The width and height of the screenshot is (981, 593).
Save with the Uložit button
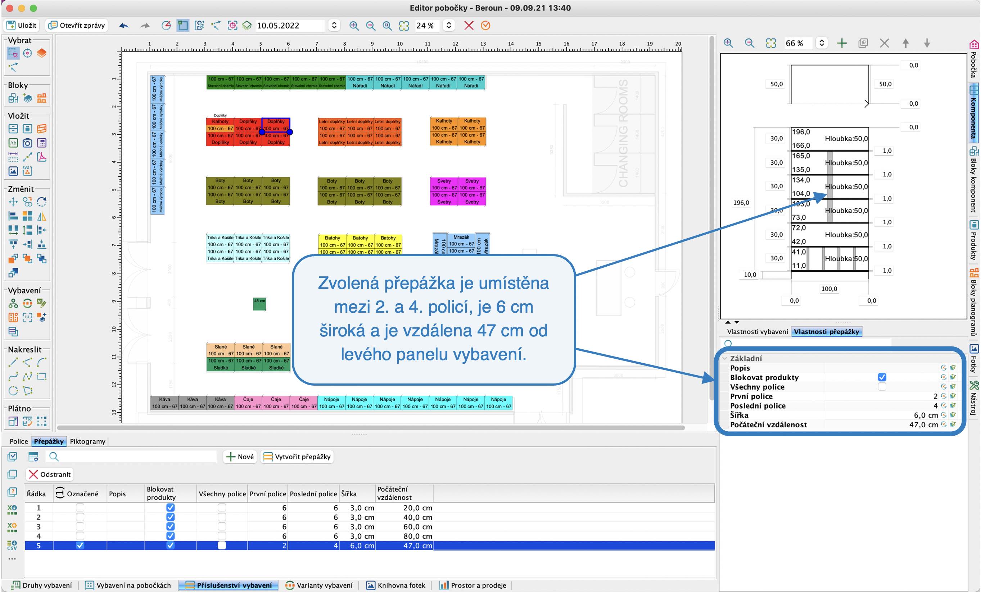tap(22, 26)
